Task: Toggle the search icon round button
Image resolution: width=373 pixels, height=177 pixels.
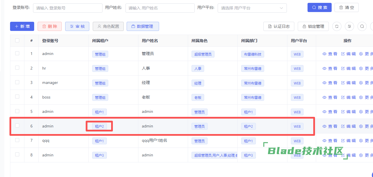Action: 362,26
